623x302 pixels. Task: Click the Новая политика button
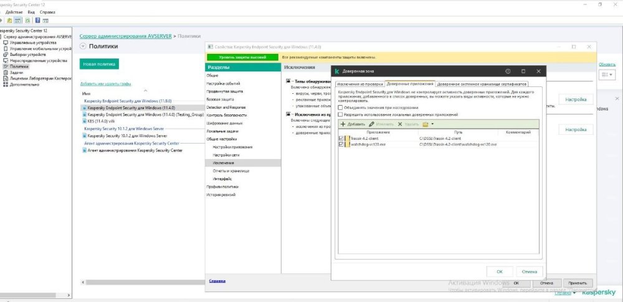pos(99,64)
